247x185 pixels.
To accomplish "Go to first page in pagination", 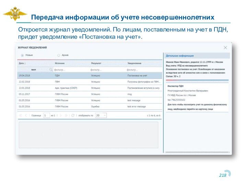I will (21, 115).
